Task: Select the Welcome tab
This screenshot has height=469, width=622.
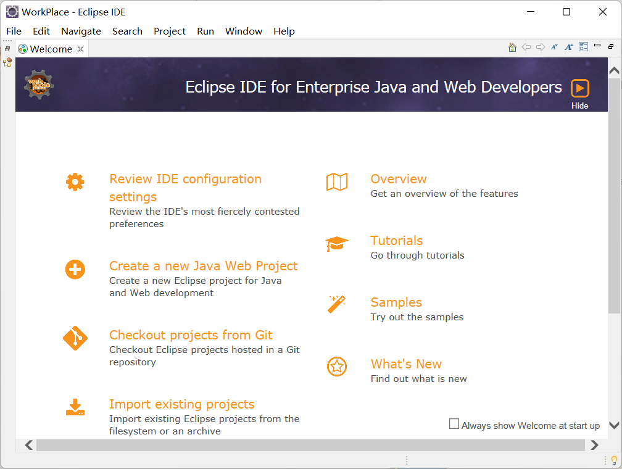Action: click(51, 49)
